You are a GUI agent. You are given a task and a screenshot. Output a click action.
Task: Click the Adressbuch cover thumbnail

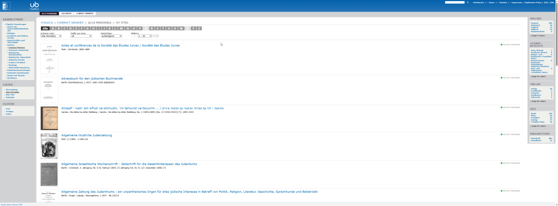[x=49, y=90]
